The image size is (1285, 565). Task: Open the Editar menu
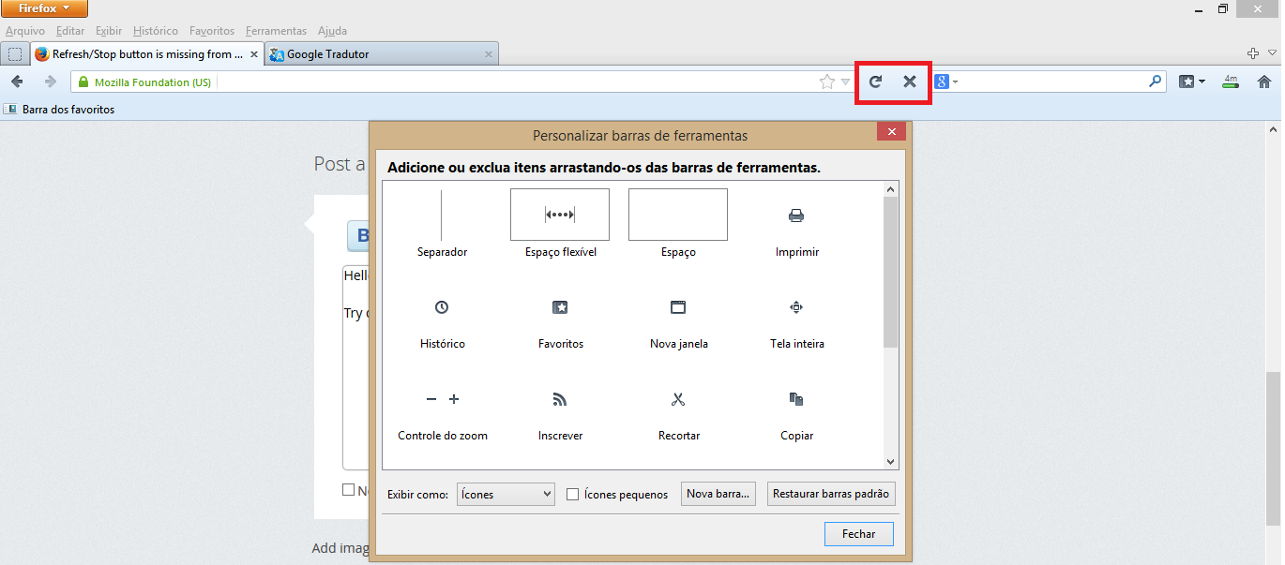click(70, 31)
